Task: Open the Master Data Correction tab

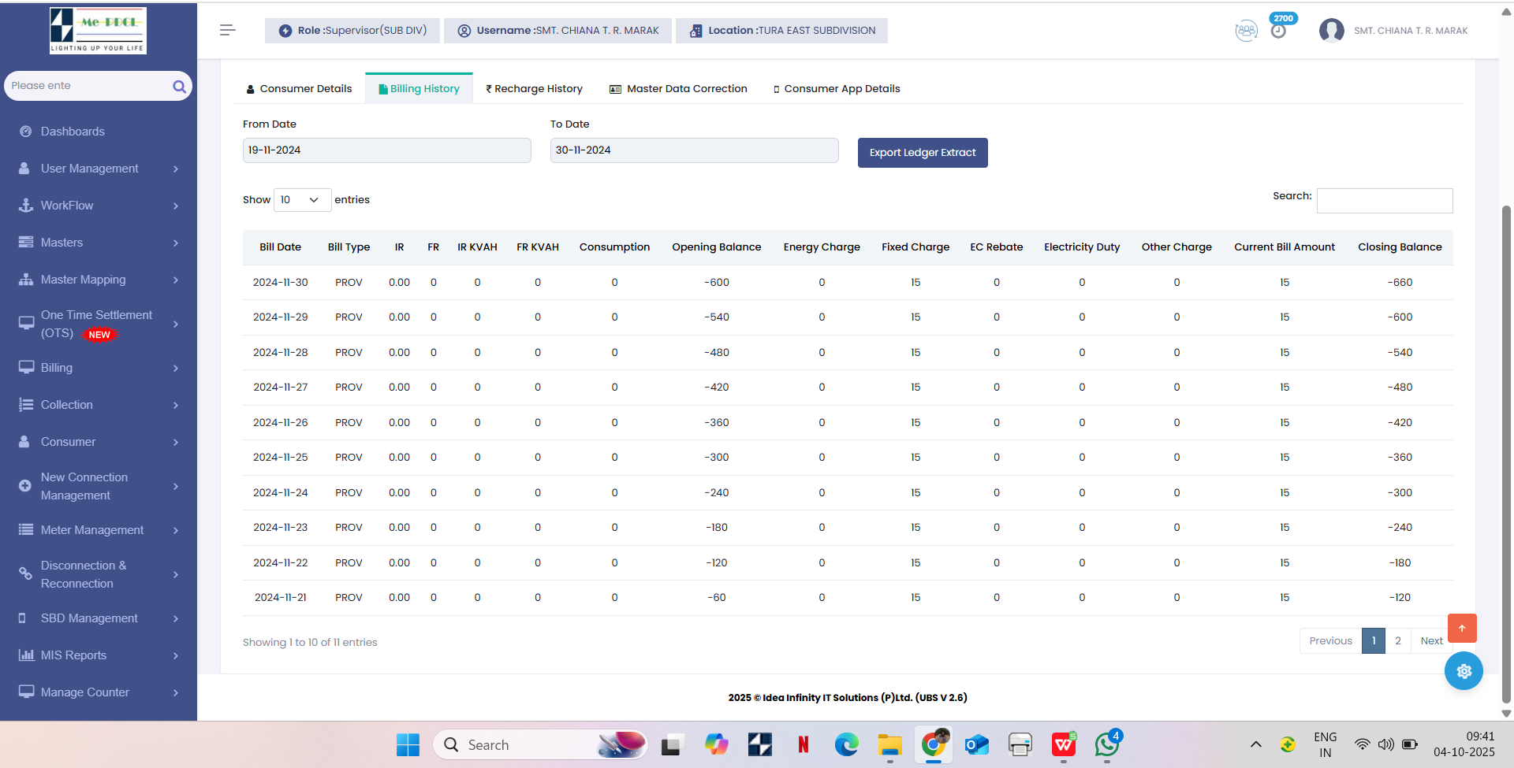Action: 678,89
